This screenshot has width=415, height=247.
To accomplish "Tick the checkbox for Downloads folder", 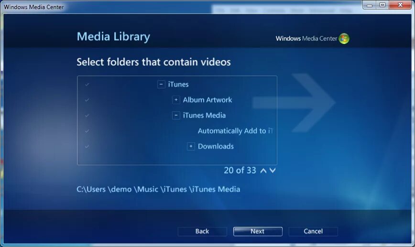I will pos(87,147).
